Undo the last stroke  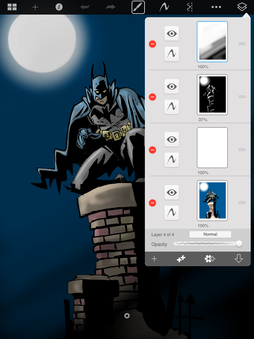tap(85, 7)
